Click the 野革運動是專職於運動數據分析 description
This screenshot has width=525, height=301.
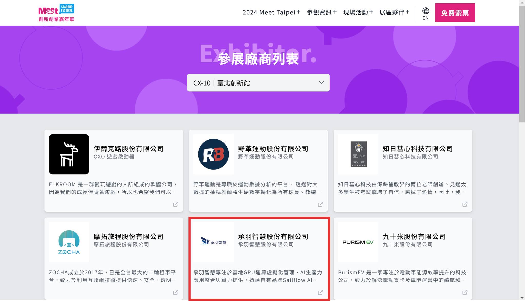[x=258, y=188]
